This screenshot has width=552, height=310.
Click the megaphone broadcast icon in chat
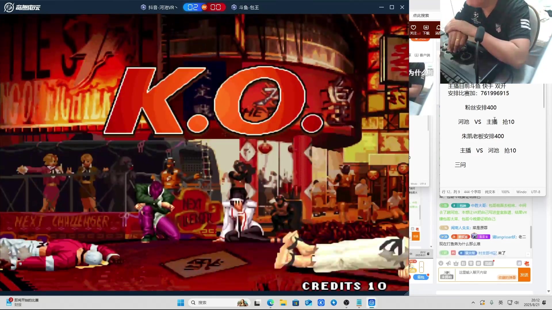coord(448,263)
